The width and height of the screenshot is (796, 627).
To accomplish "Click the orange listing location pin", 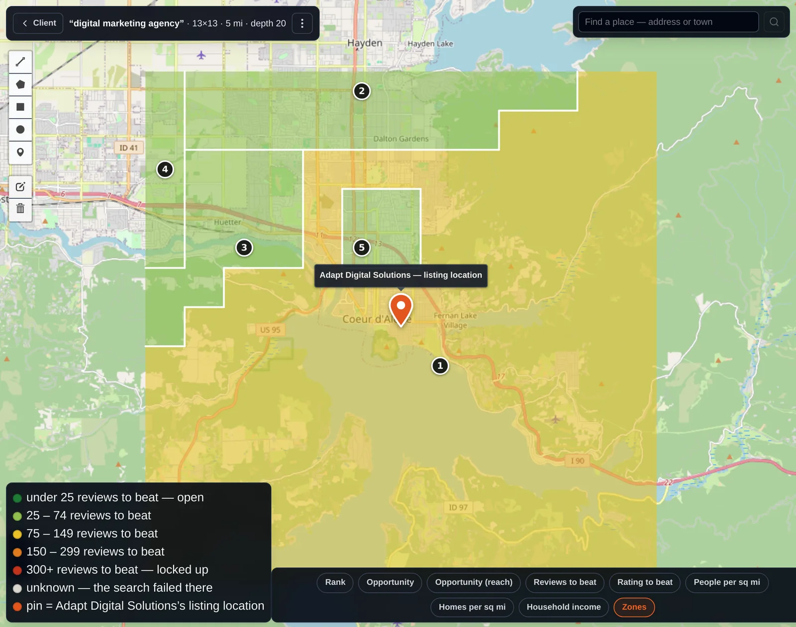I will 401,309.
